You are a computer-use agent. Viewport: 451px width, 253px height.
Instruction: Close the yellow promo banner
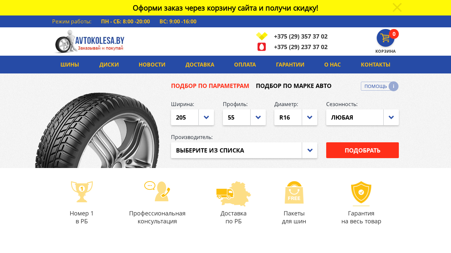click(x=397, y=8)
